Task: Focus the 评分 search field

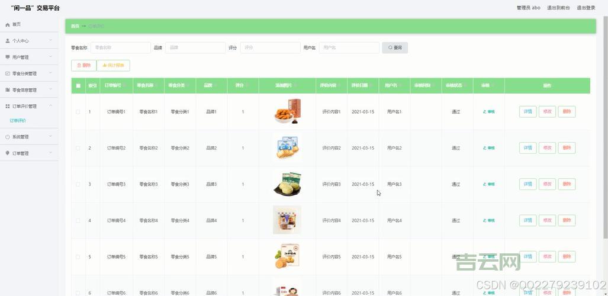Action: click(x=271, y=48)
